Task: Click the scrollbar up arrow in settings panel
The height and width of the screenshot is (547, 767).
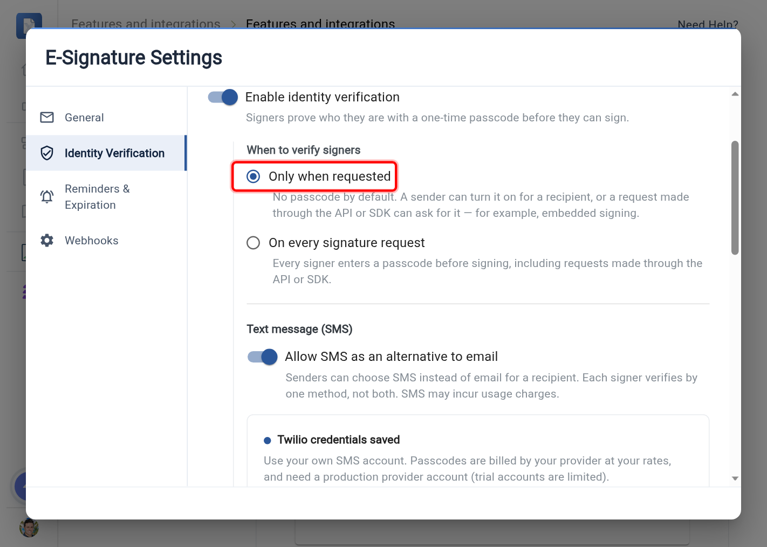Action: 735,94
